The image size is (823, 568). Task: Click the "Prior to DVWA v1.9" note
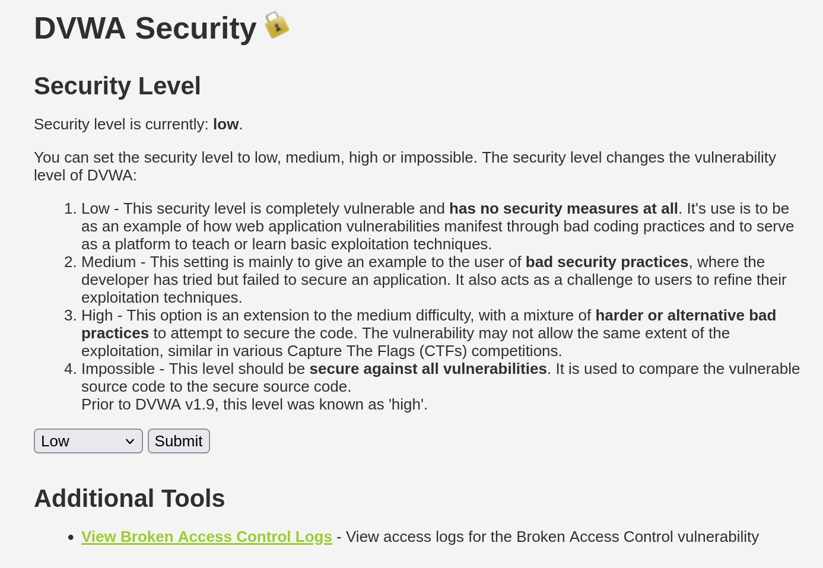pyautogui.click(x=254, y=404)
